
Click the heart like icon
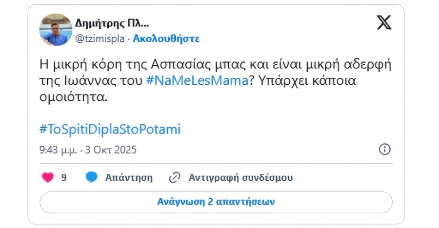48,178
